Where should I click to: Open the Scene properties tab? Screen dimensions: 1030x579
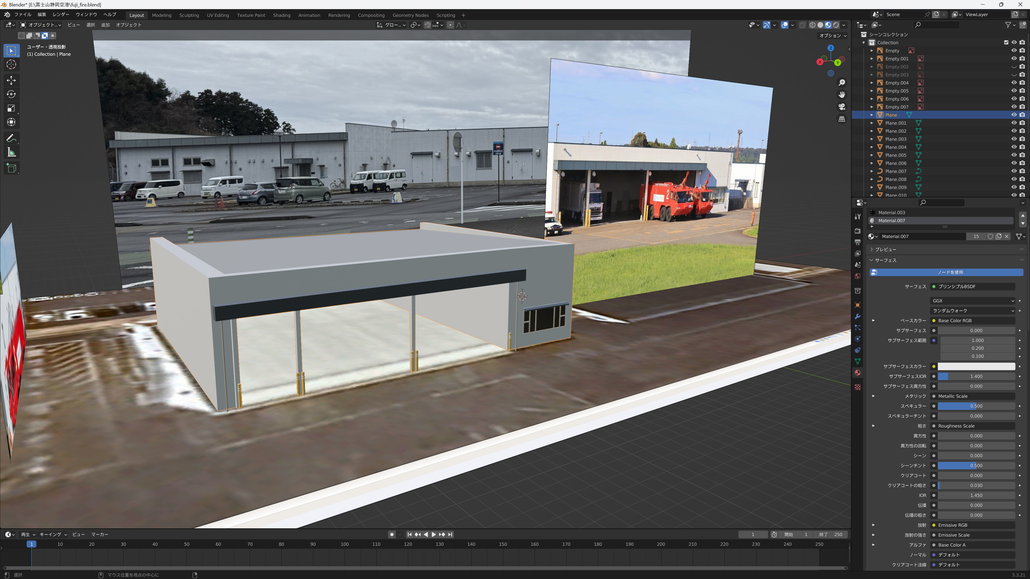857,265
